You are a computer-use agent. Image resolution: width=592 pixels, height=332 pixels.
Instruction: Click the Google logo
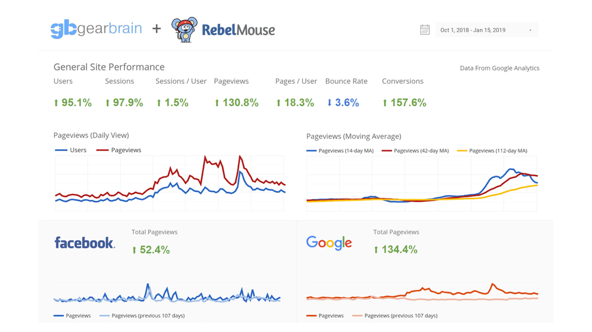329,243
